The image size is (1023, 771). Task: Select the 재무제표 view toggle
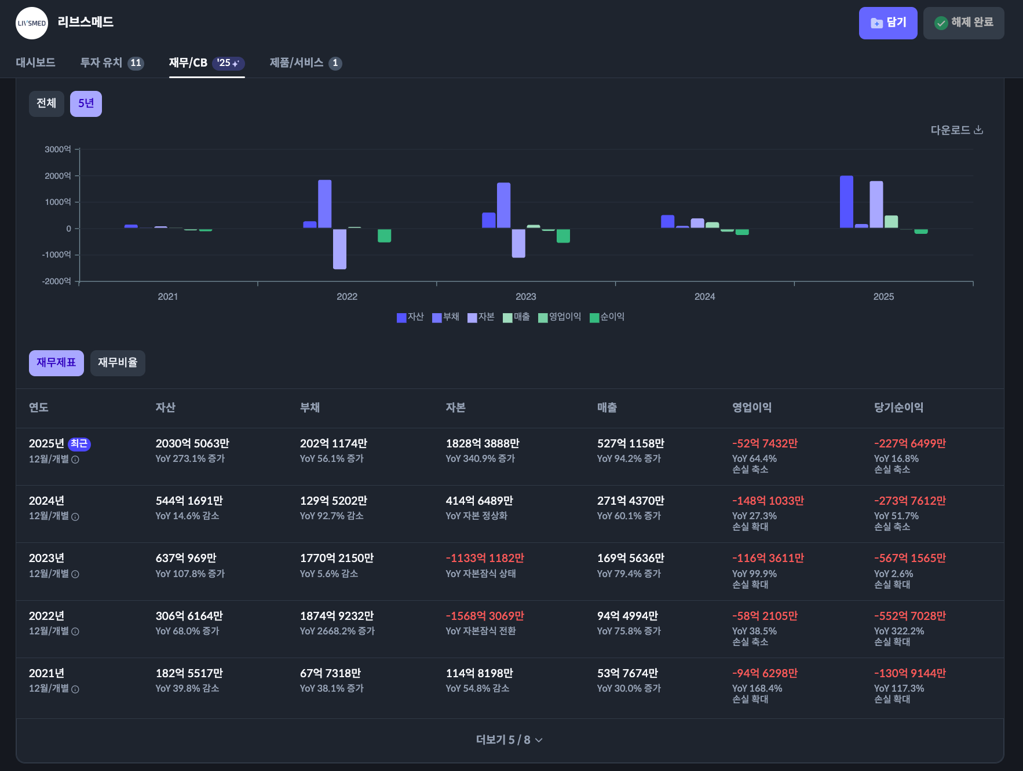[56, 363]
